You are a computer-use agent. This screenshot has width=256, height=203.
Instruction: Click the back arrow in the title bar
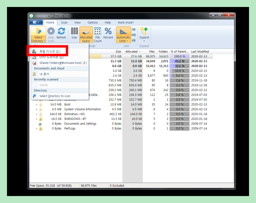(39, 16)
